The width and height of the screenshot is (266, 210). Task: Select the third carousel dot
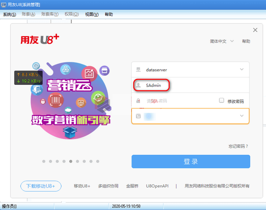pyautogui.click(x=57, y=161)
